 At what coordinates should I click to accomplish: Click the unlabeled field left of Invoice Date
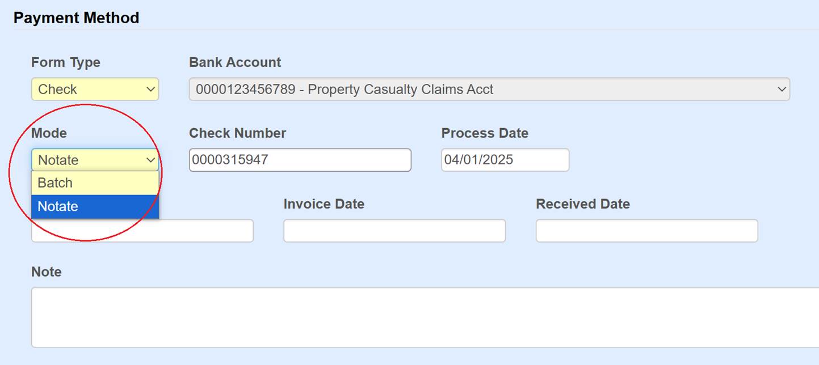coord(204,231)
